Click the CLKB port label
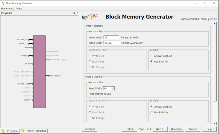 coord(26,100)
